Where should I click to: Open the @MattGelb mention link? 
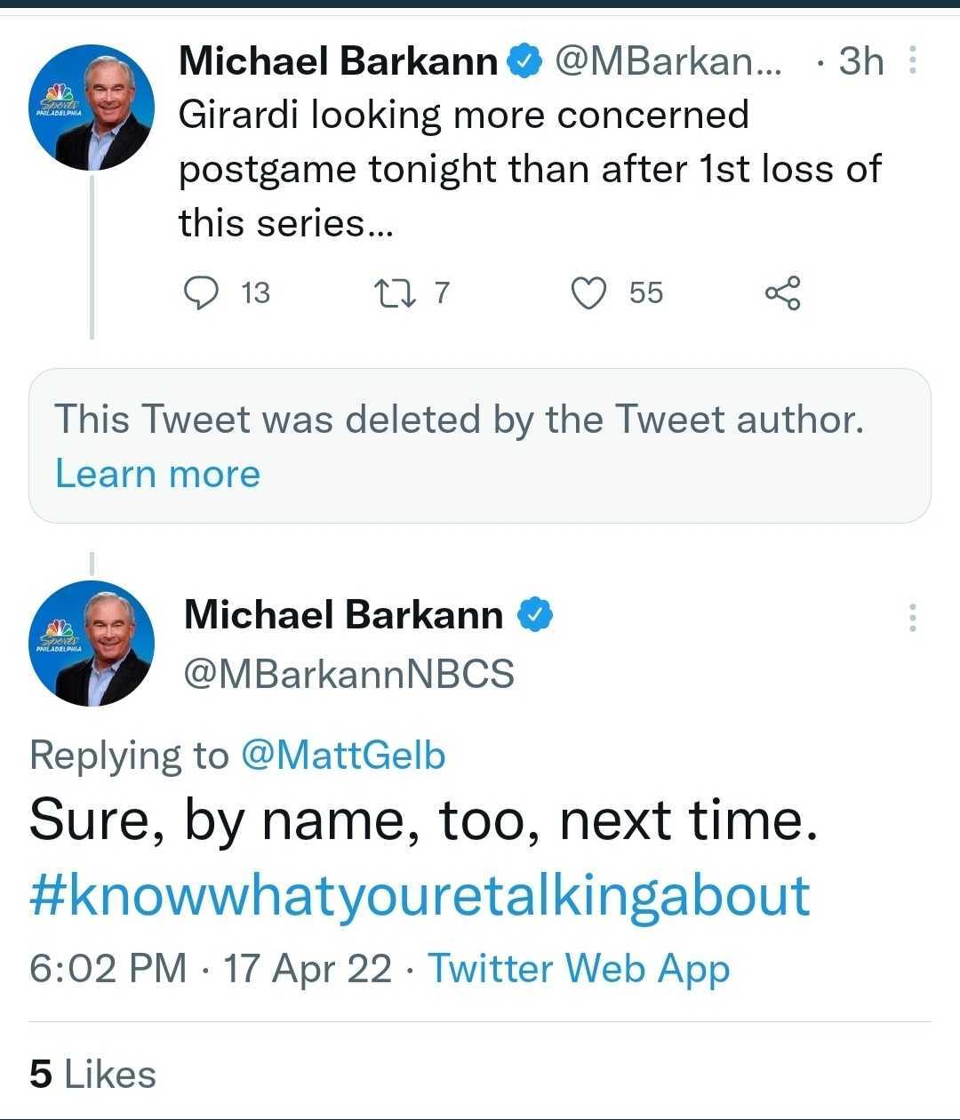tap(342, 755)
